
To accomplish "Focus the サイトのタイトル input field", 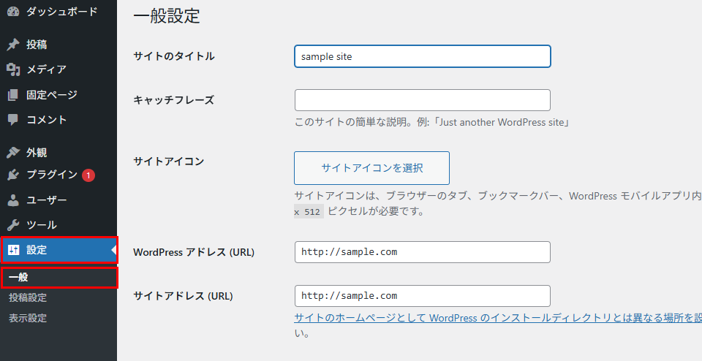I will [422, 56].
